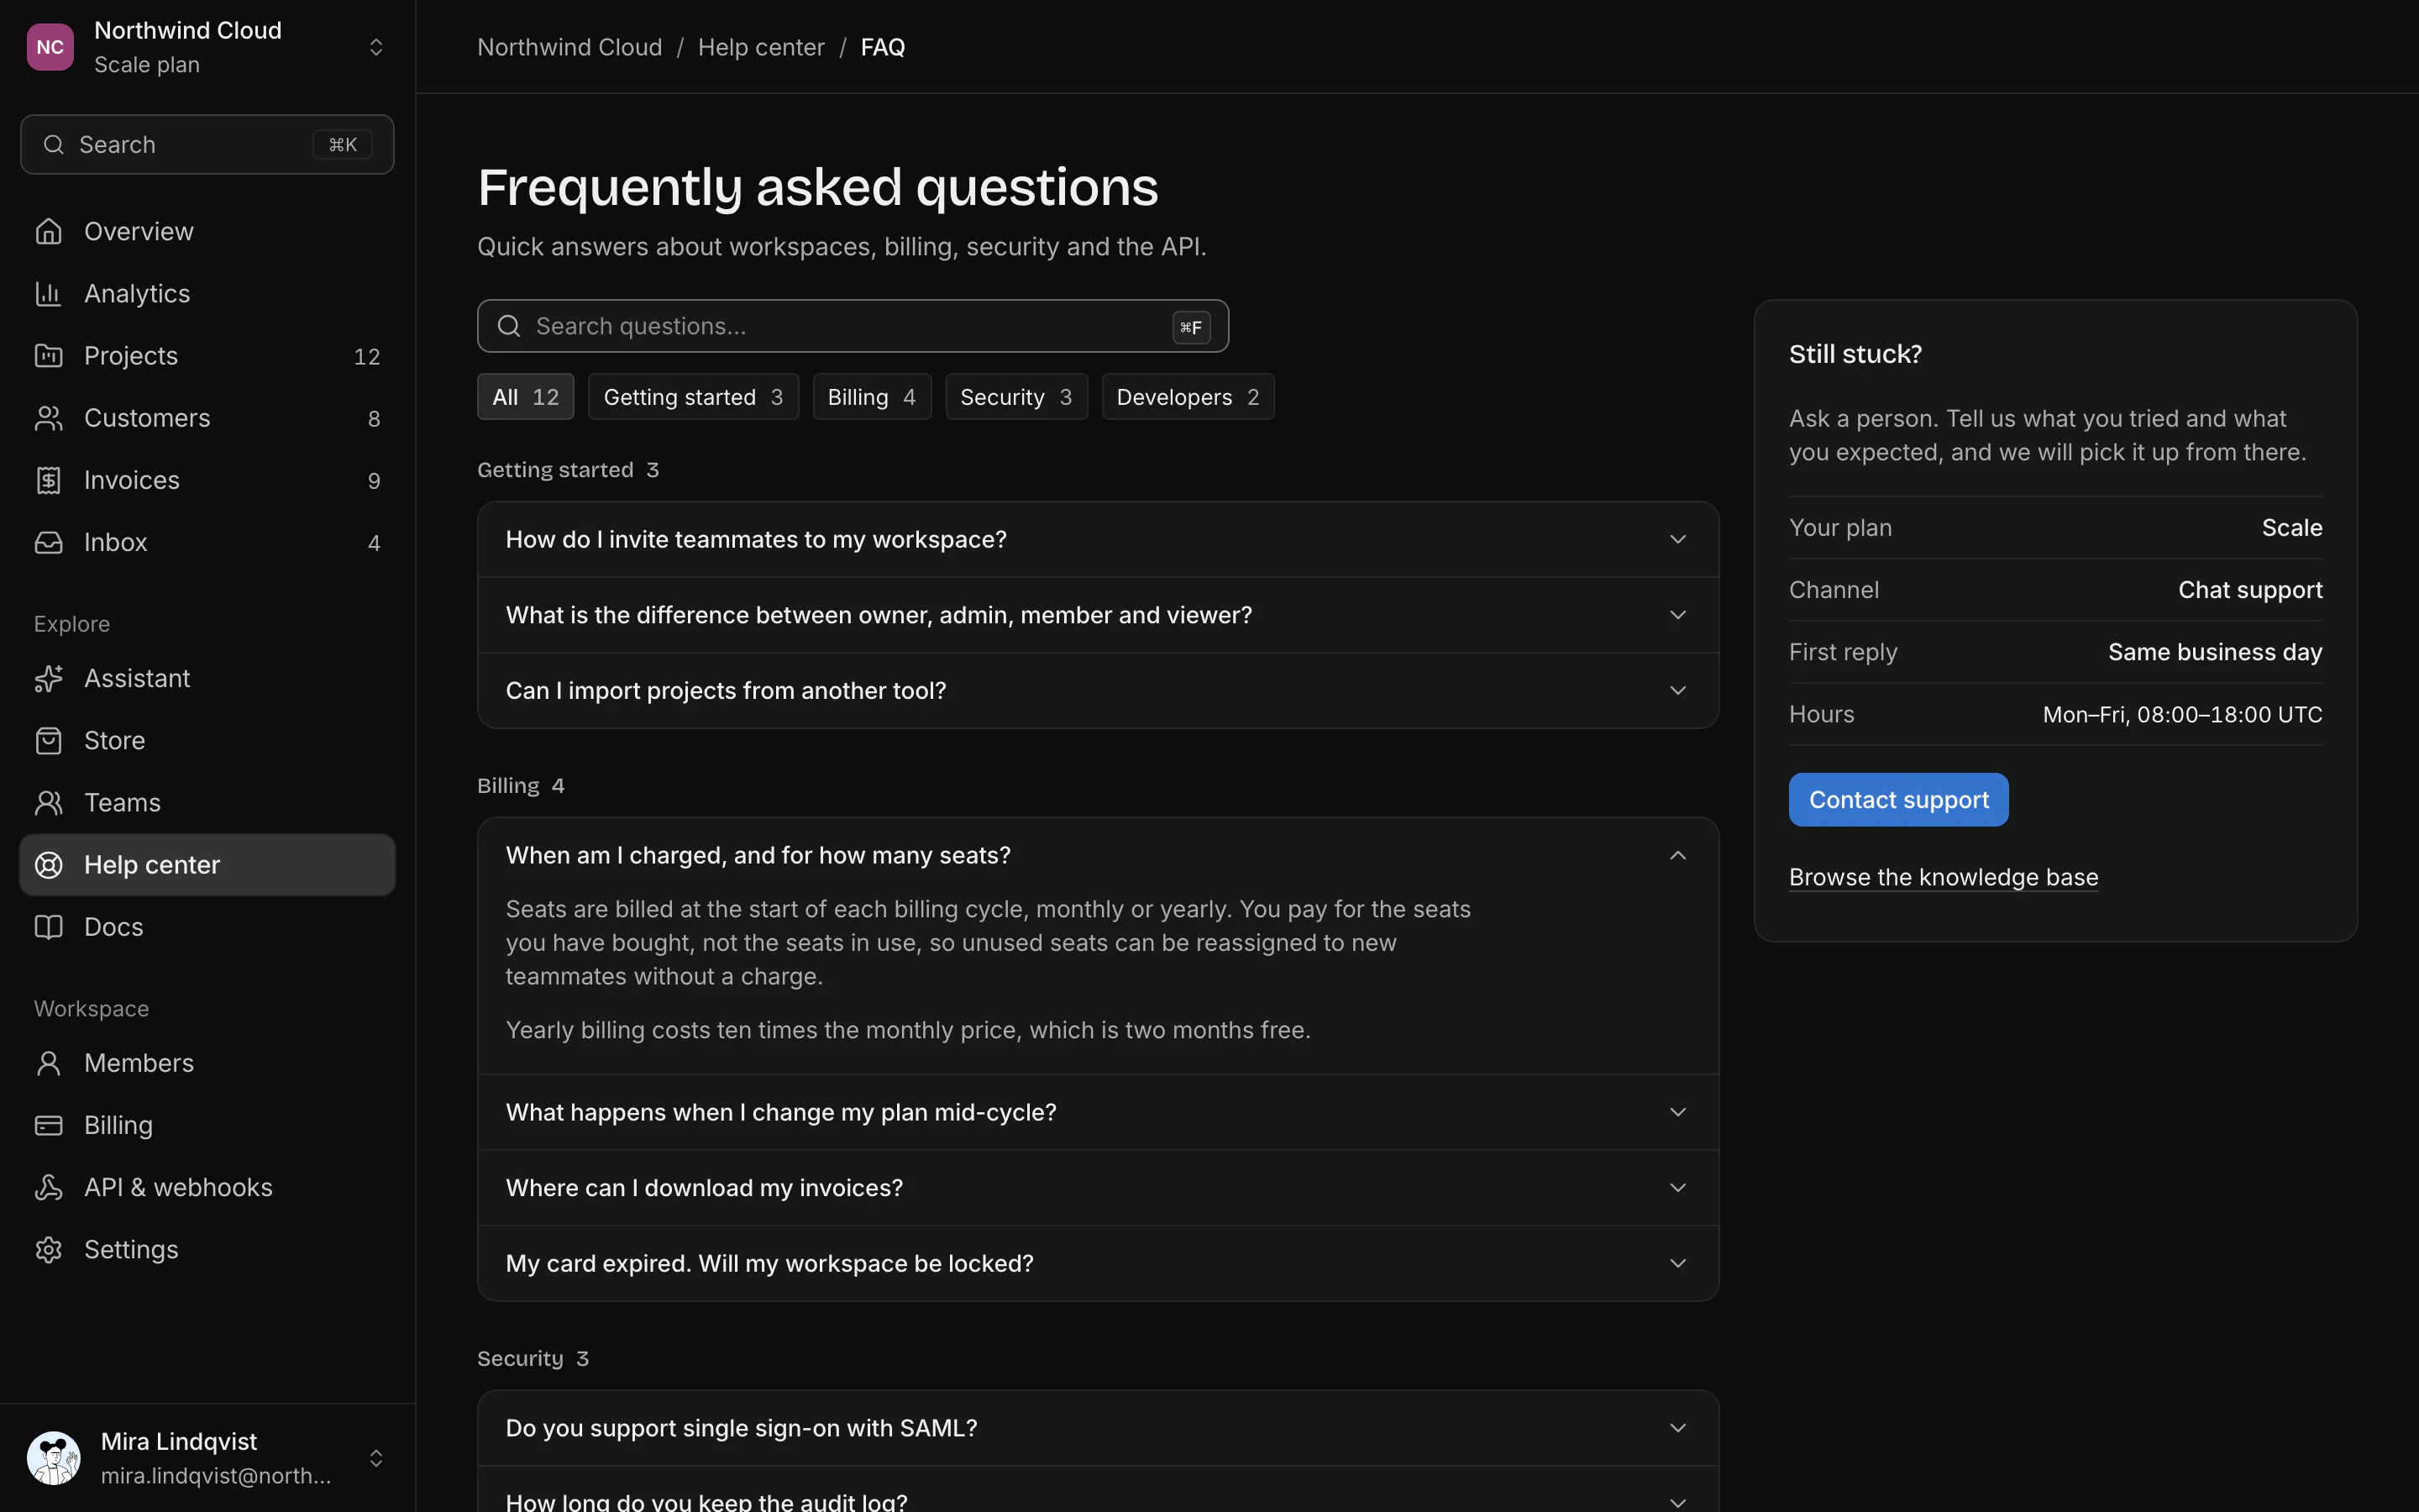Click the "Same business day" first reply value
Image resolution: width=2419 pixels, height=1512 pixels.
pos(2215,652)
